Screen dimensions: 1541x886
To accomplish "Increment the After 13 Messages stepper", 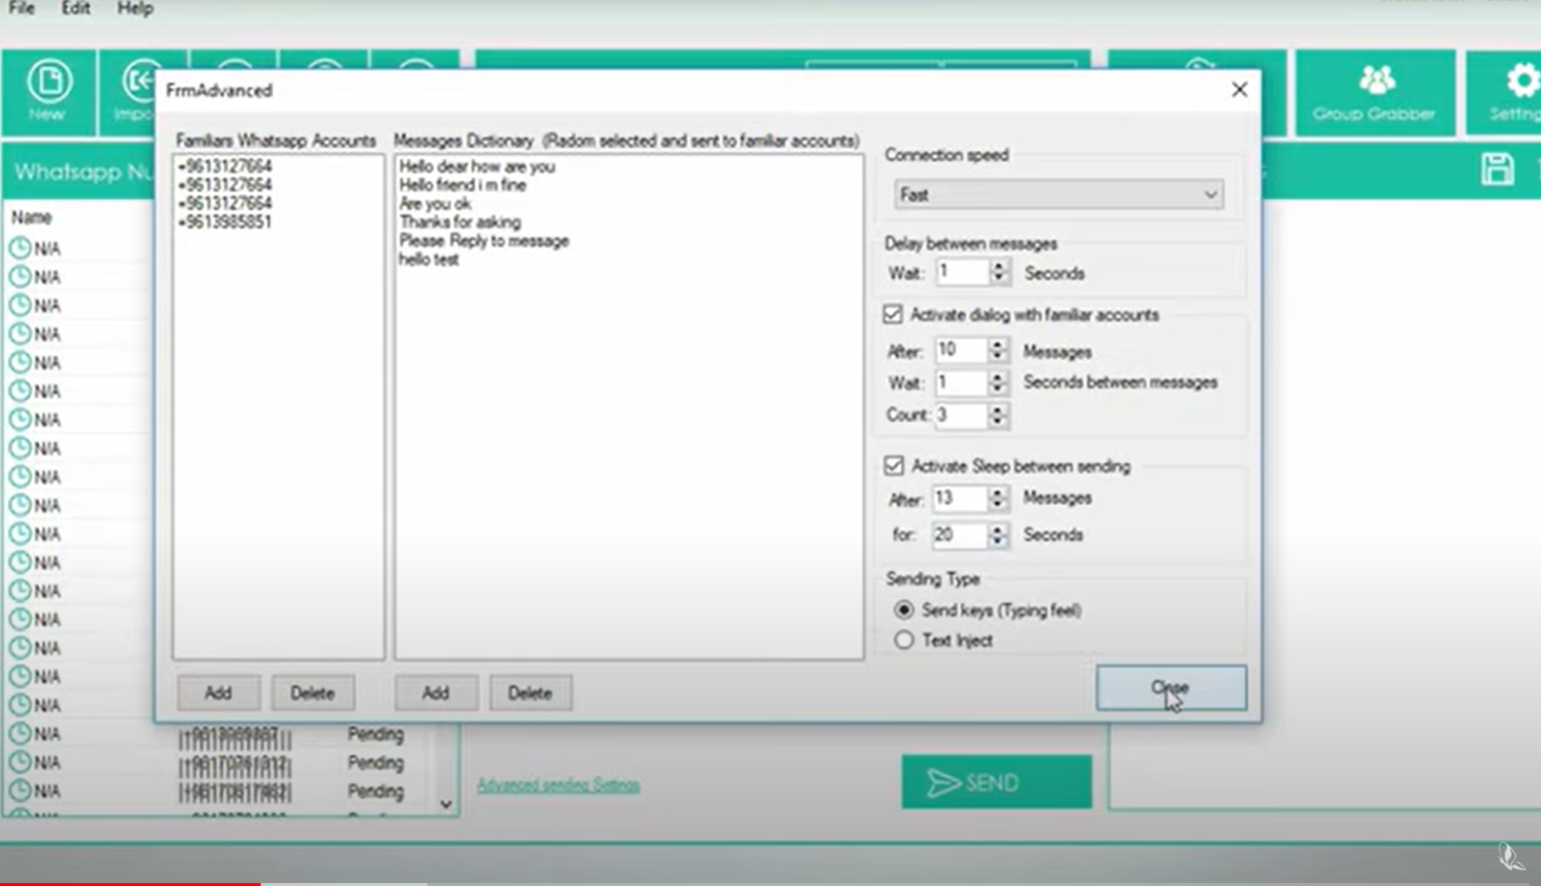I will pyautogui.click(x=998, y=493).
